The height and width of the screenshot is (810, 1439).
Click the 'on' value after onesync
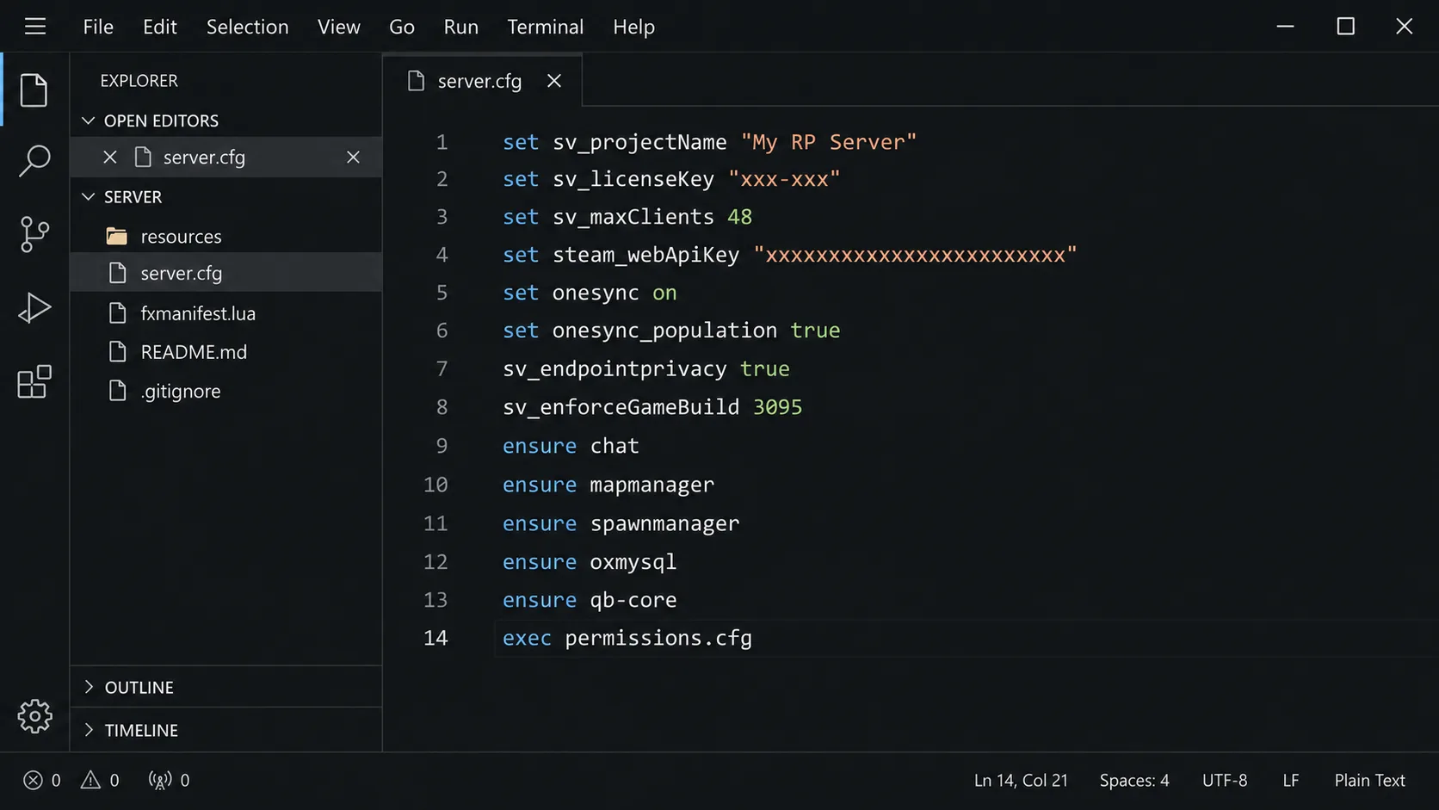tap(664, 293)
